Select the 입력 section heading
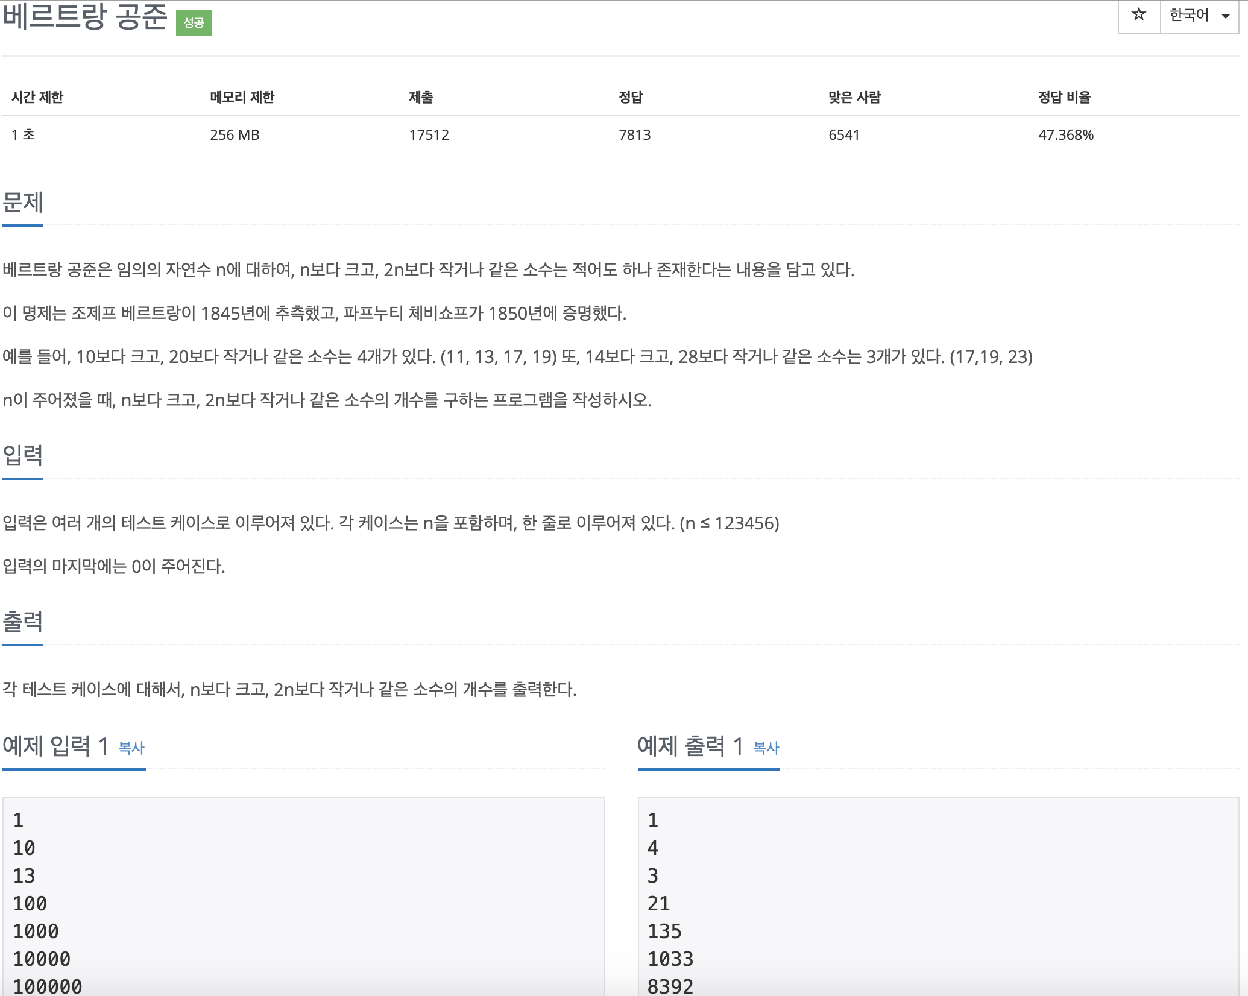Viewport: 1248px width, 996px height. (23, 455)
